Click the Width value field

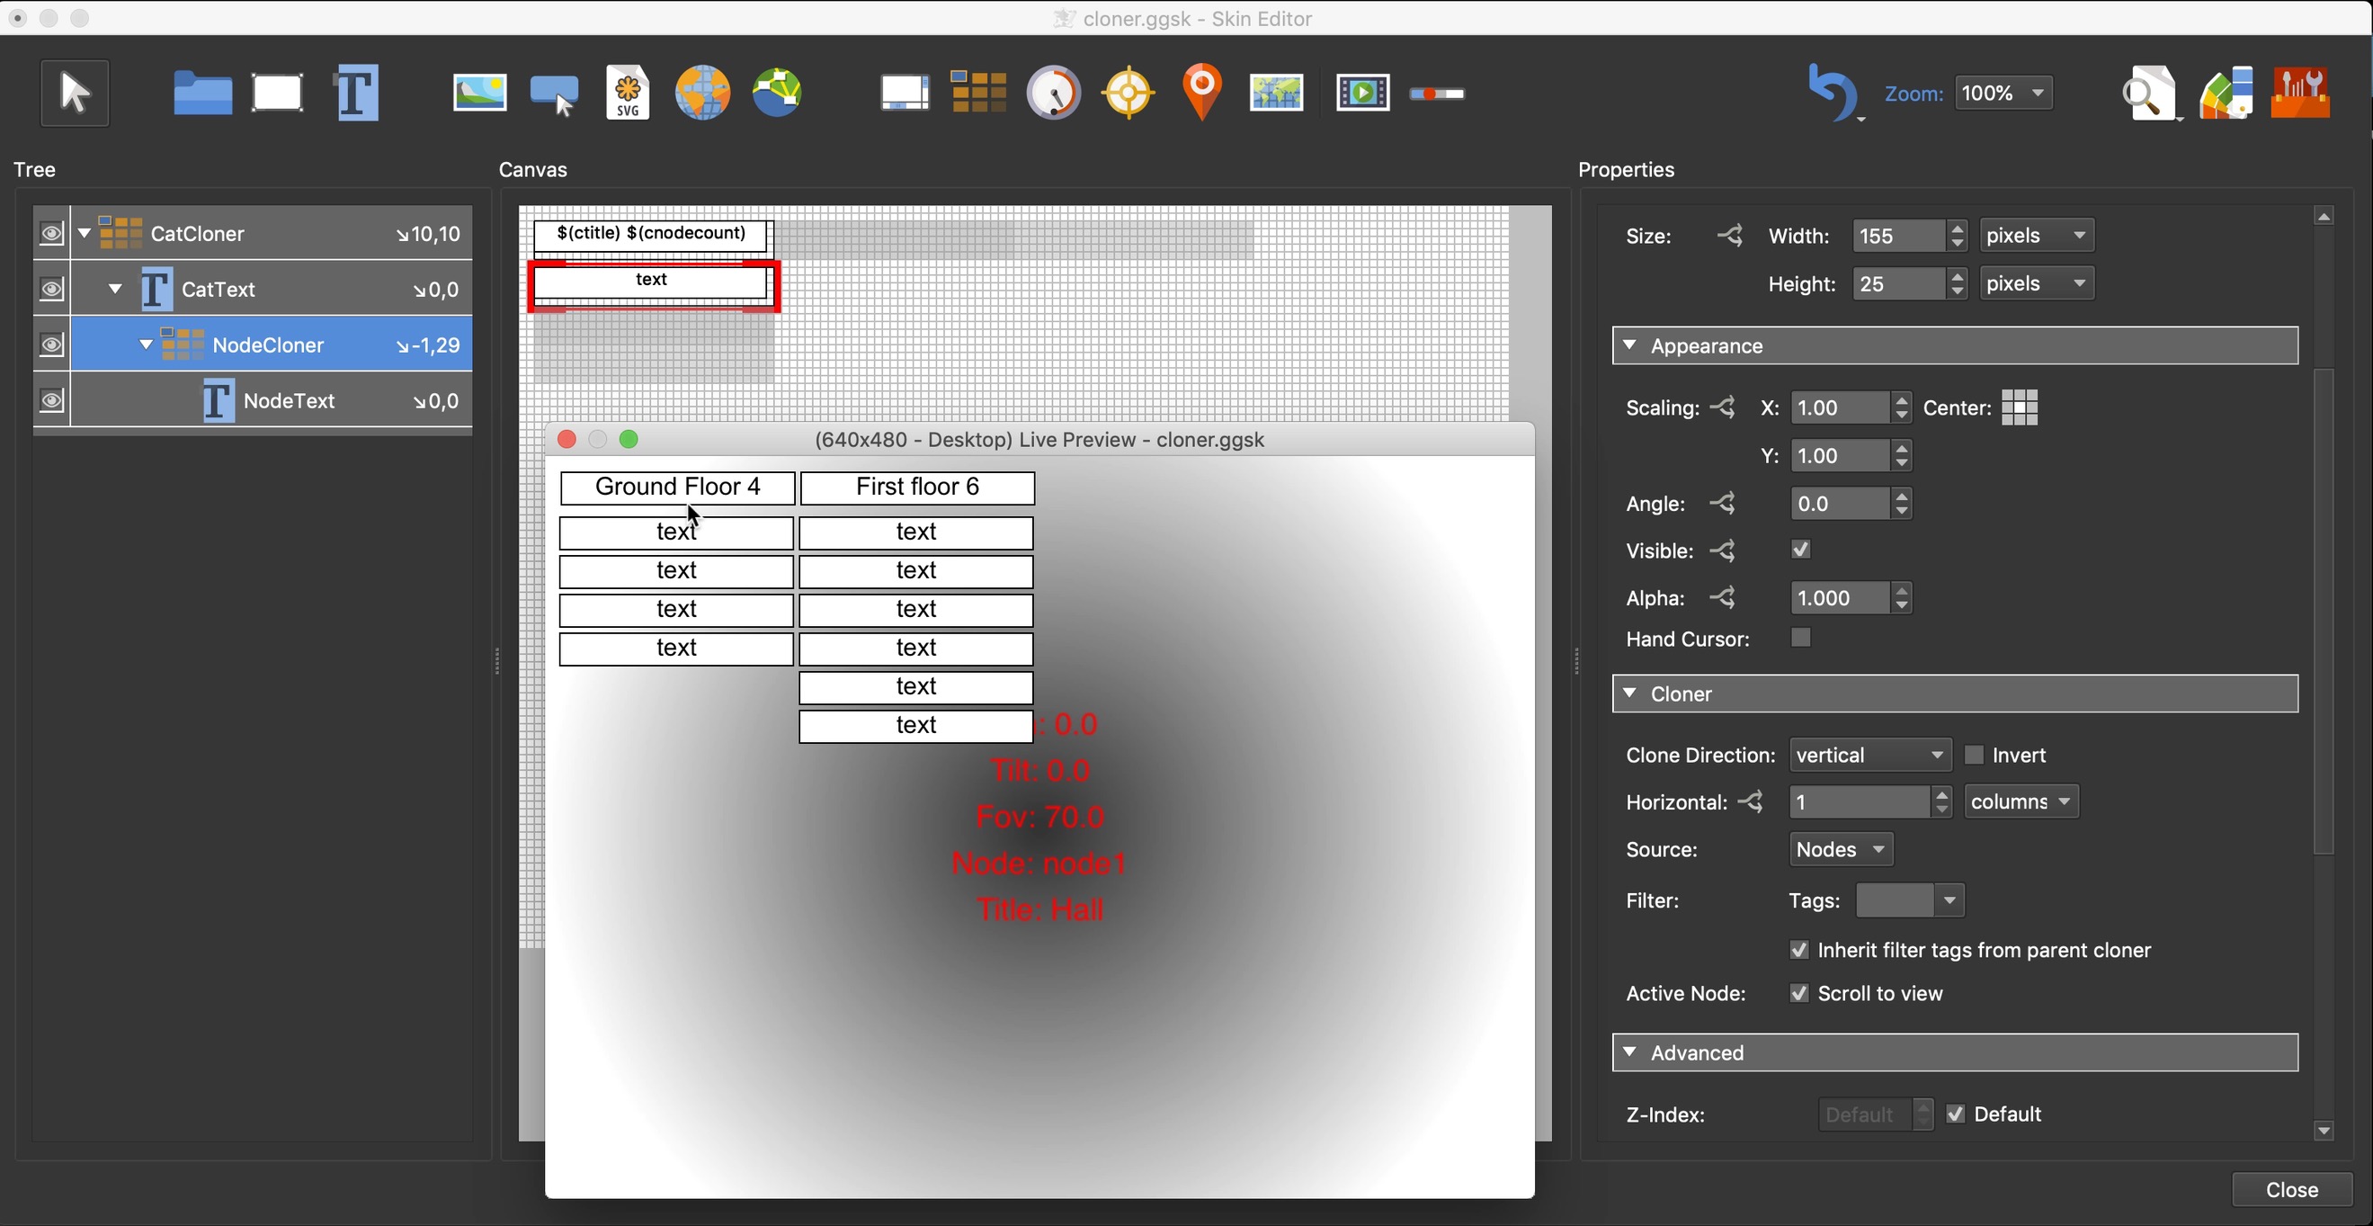tap(1899, 236)
